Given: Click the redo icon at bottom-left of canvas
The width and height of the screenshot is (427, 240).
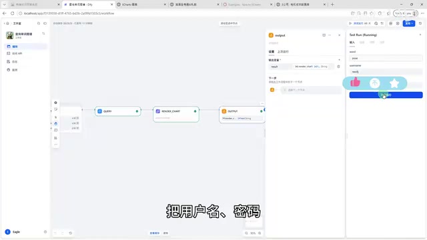Looking at the screenshot, I should pyautogui.click(x=63, y=233).
